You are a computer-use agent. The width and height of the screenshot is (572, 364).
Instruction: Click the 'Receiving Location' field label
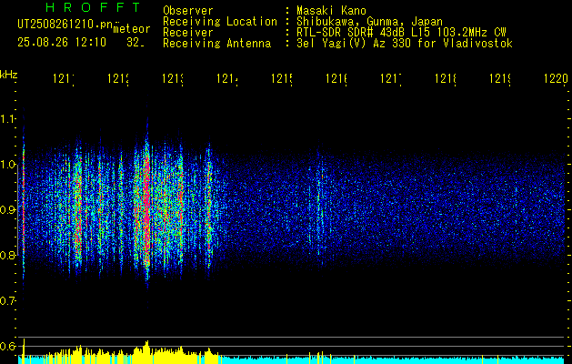coord(220,22)
